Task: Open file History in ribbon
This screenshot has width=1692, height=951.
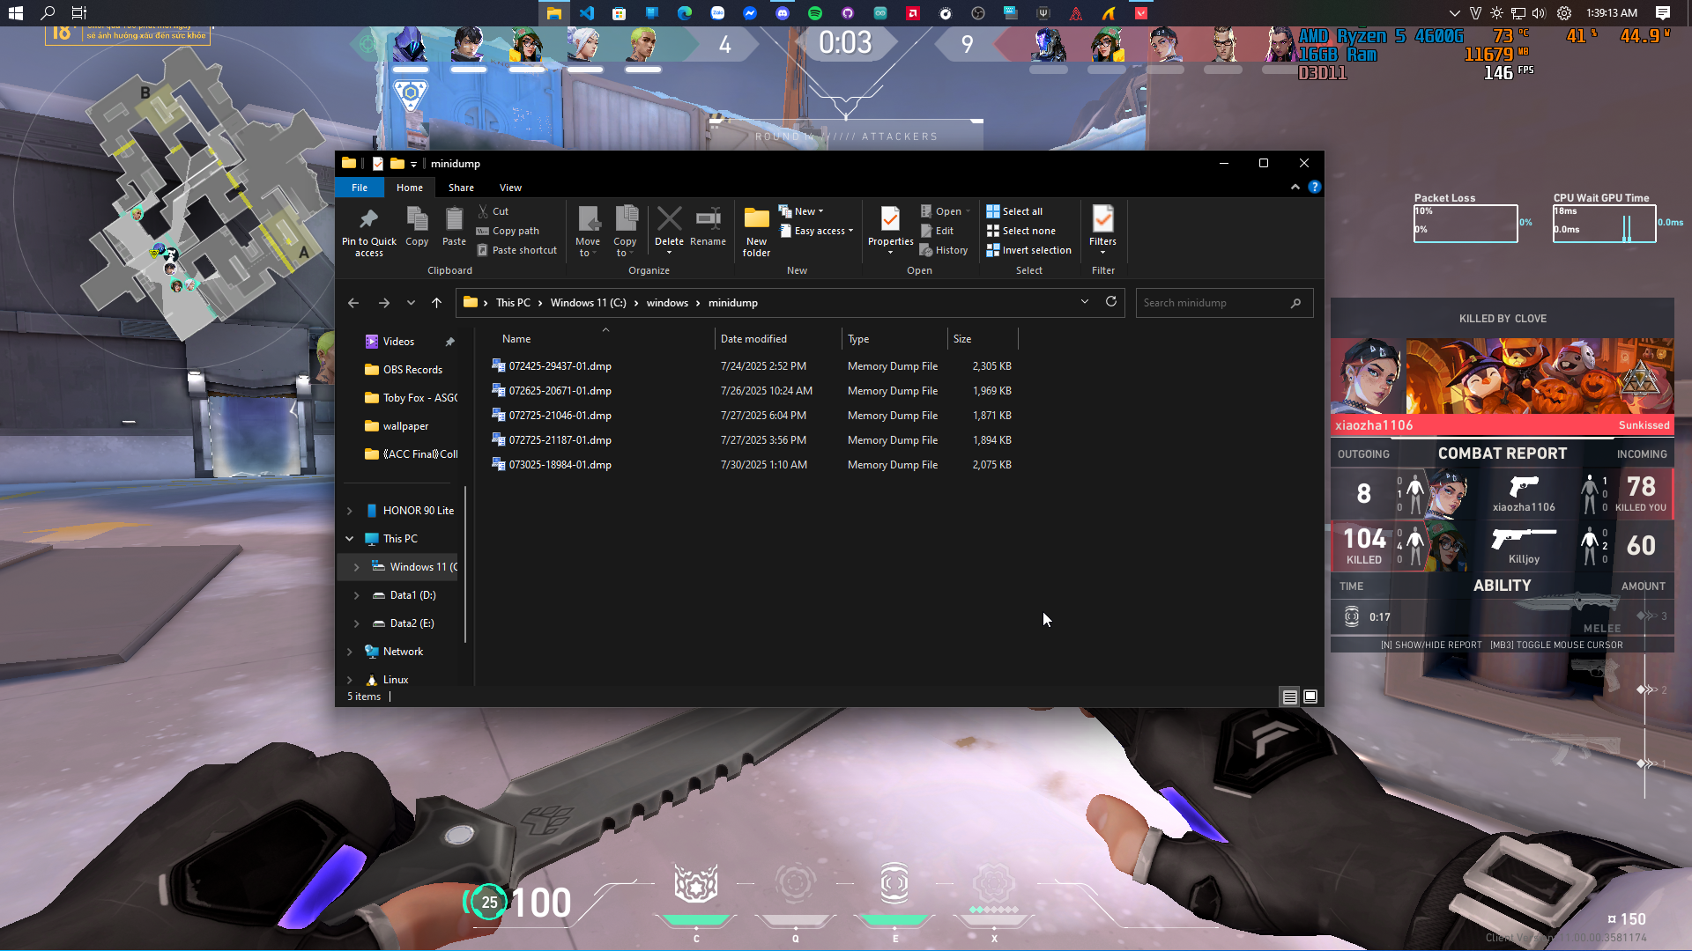Action: point(944,250)
